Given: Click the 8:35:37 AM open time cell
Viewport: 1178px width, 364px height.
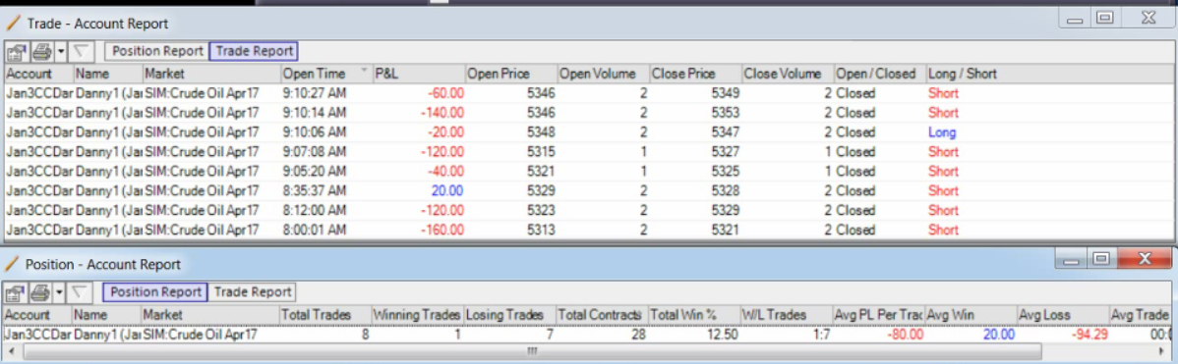Looking at the screenshot, I should (315, 190).
